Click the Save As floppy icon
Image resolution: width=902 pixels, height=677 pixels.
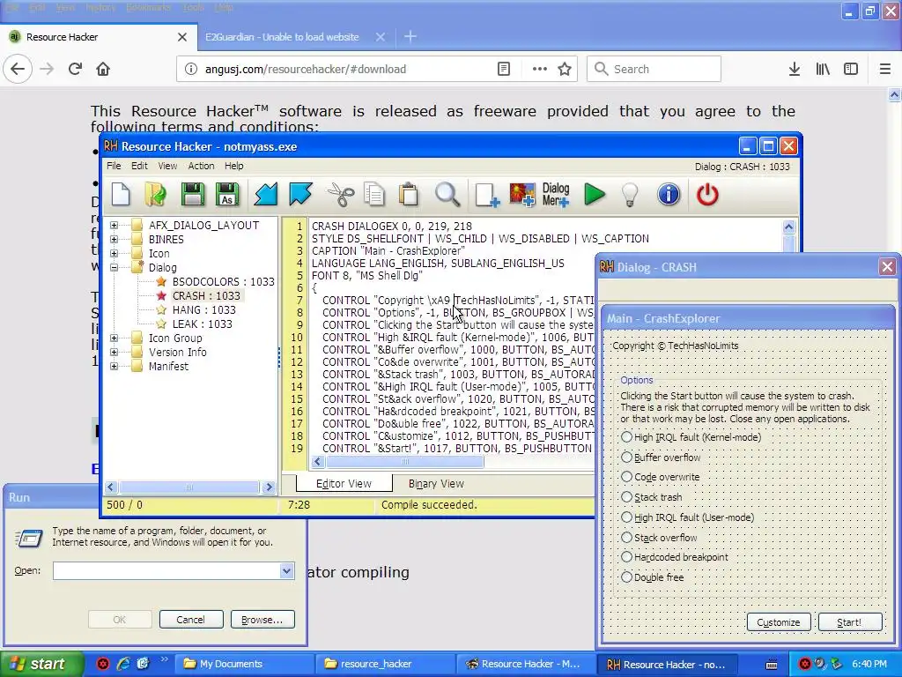[x=227, y=194]
